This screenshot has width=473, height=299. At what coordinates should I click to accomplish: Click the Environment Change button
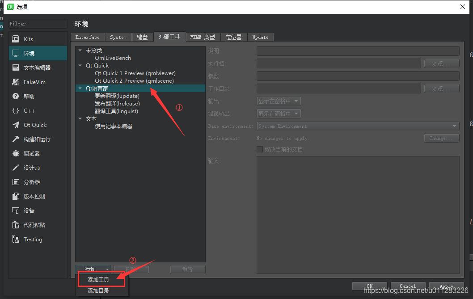(x=442, y=138)
